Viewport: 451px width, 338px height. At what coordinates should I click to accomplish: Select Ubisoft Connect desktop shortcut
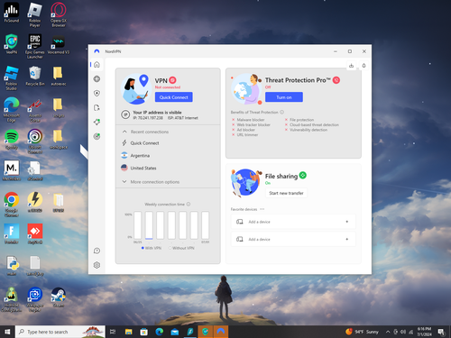(x=35, y=142)
